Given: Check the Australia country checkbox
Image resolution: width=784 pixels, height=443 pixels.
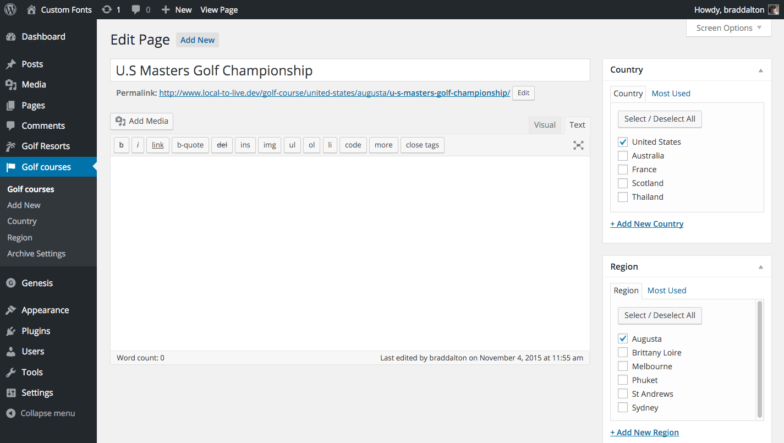Looking at the screenshot, I should click(623, 156).
